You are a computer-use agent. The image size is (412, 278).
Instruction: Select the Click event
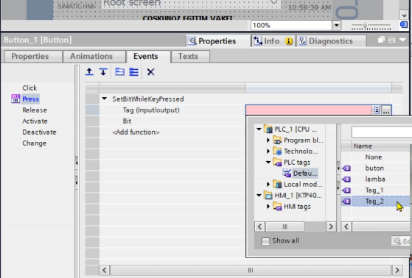pyautogui.click(x=29, y=88)
